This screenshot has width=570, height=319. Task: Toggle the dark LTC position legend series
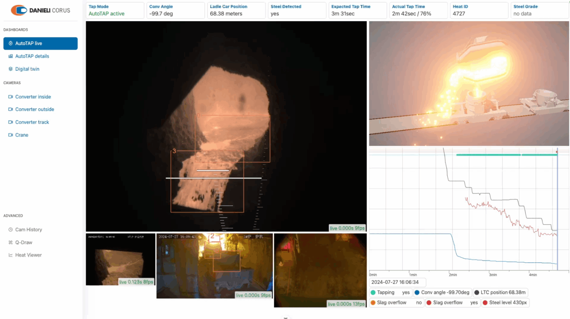pos(477,292)
